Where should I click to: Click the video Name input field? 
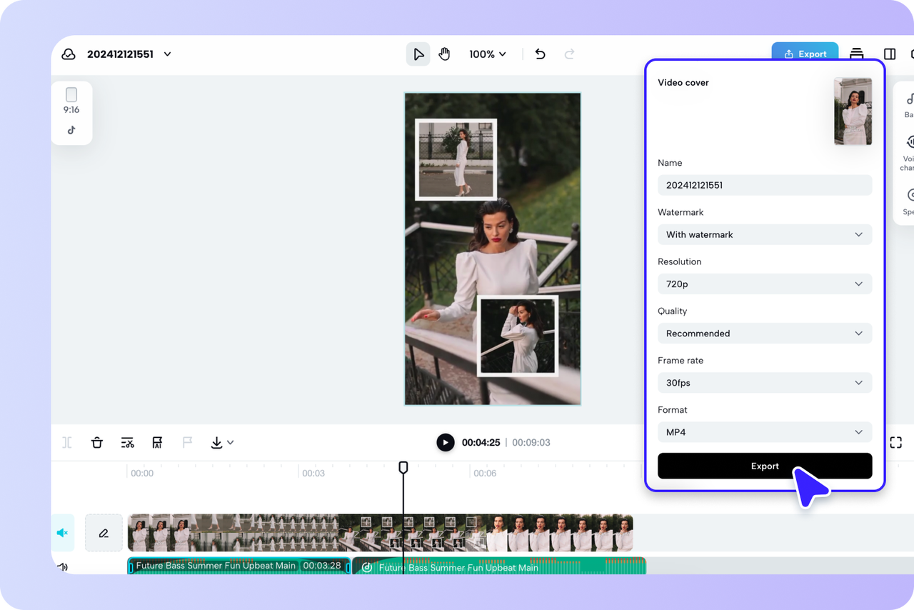(764, 185)
